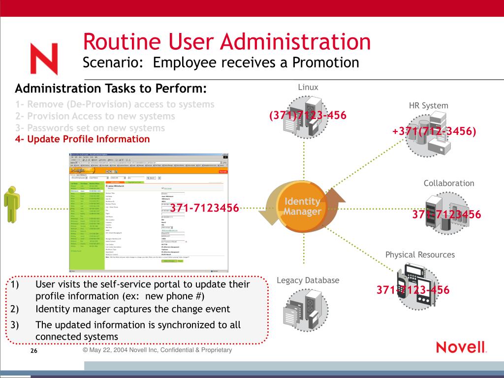Select task '3- Passwords set on new systems'

(90, 128)
